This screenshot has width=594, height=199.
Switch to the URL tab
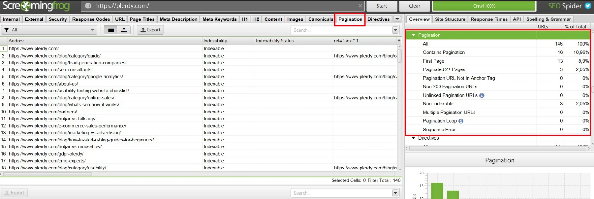[120, 19]
